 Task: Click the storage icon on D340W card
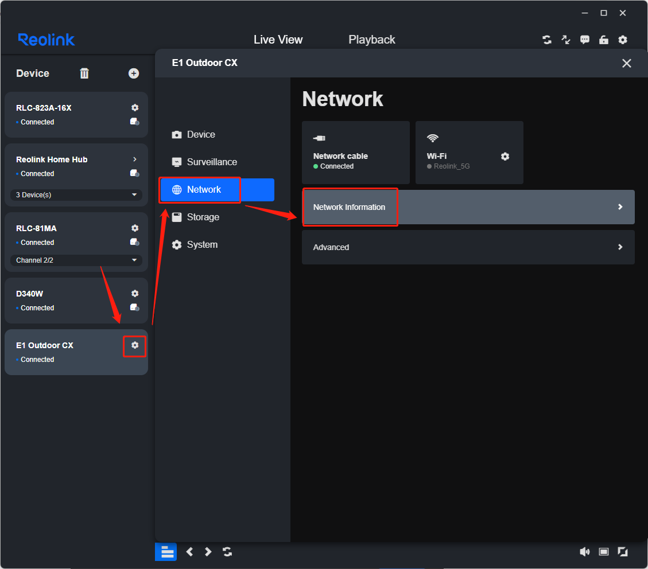point(135,307)
